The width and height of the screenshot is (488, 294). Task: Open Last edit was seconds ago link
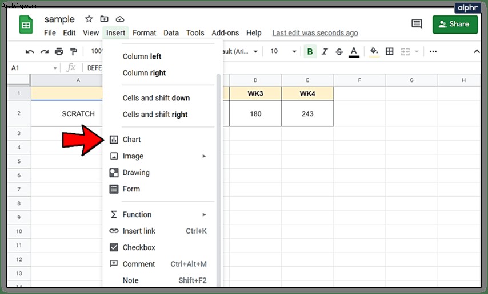pyautogui.click(x=315, y=33)
